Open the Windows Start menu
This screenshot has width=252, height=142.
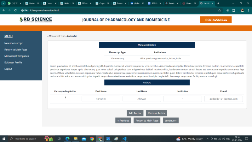pos(4,139)
